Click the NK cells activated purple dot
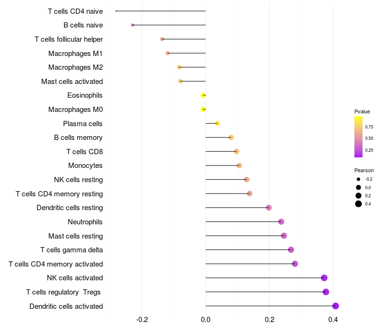Screen dimensions: 379x332 point(324,278)
